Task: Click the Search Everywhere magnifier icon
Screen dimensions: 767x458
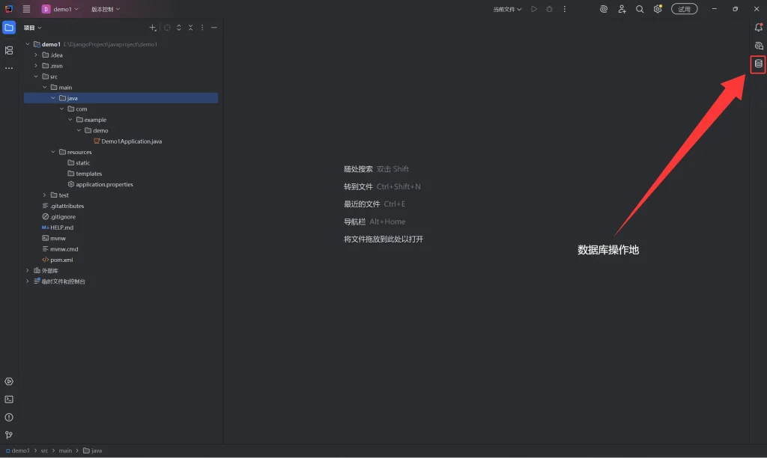Action: click(x=640, y=9)
